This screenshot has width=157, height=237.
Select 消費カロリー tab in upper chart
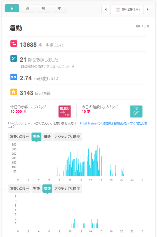tap(19, 137)
